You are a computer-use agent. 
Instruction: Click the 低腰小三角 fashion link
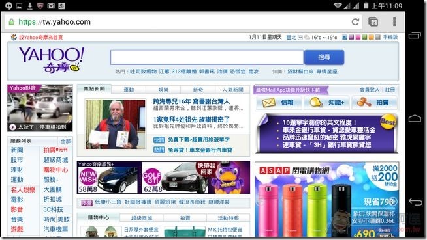[108, 202]
